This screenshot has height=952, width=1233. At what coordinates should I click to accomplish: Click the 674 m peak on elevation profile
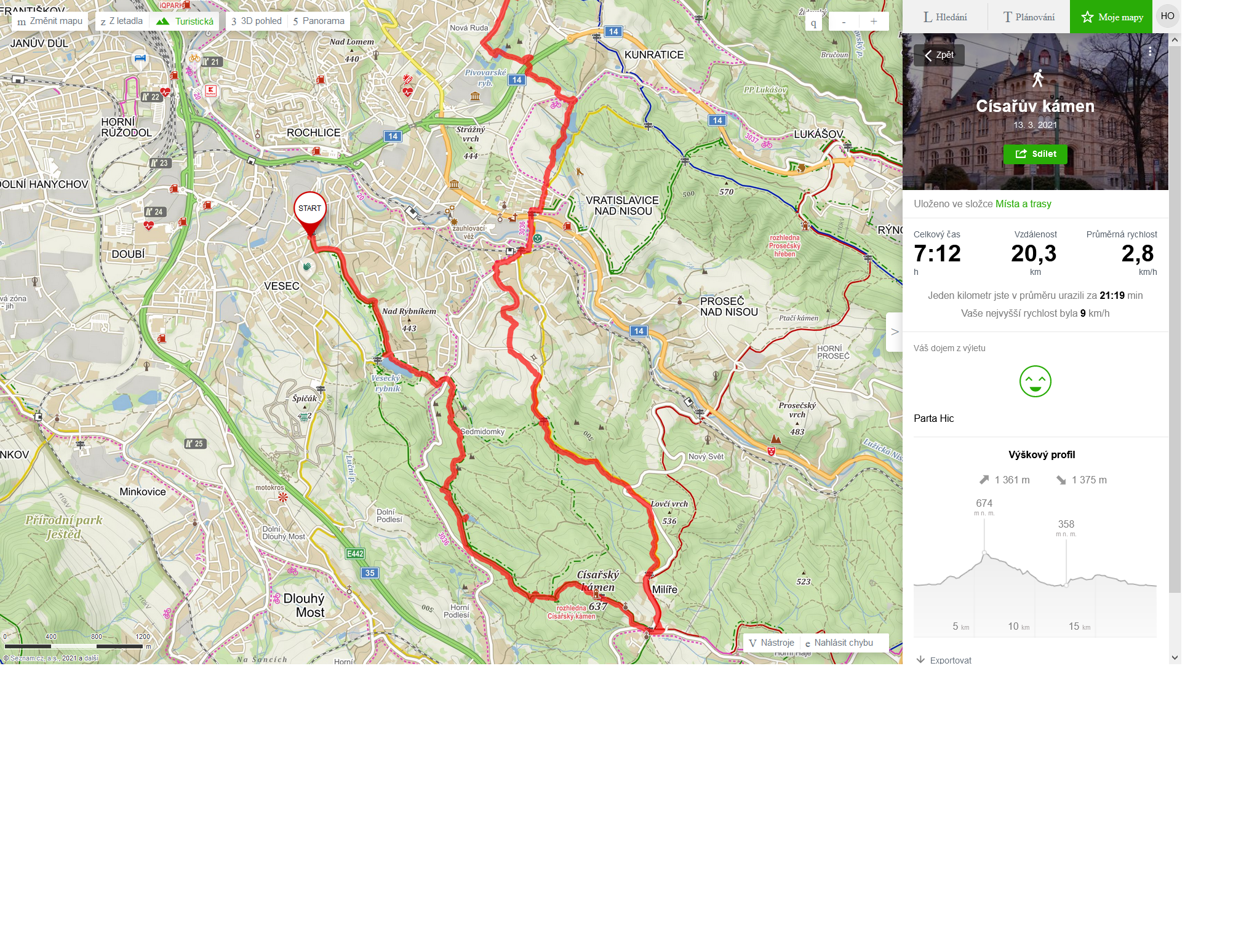coord(984,552)
